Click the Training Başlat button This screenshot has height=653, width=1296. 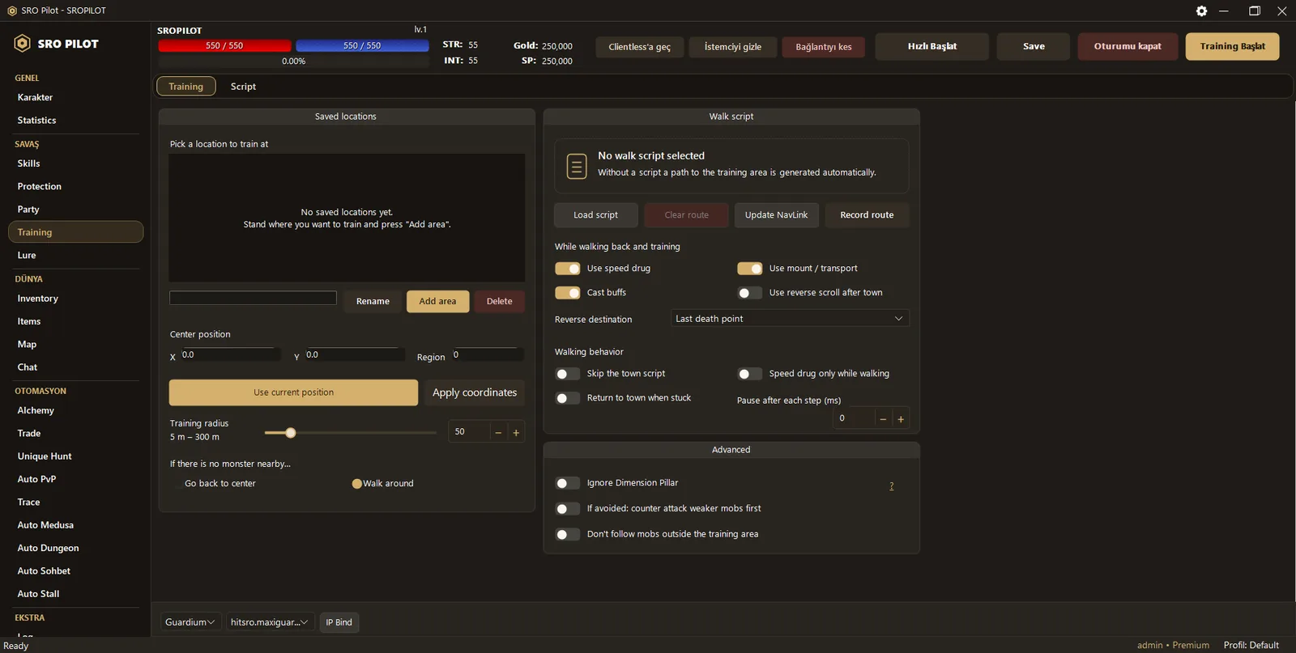click(1232, 46)
